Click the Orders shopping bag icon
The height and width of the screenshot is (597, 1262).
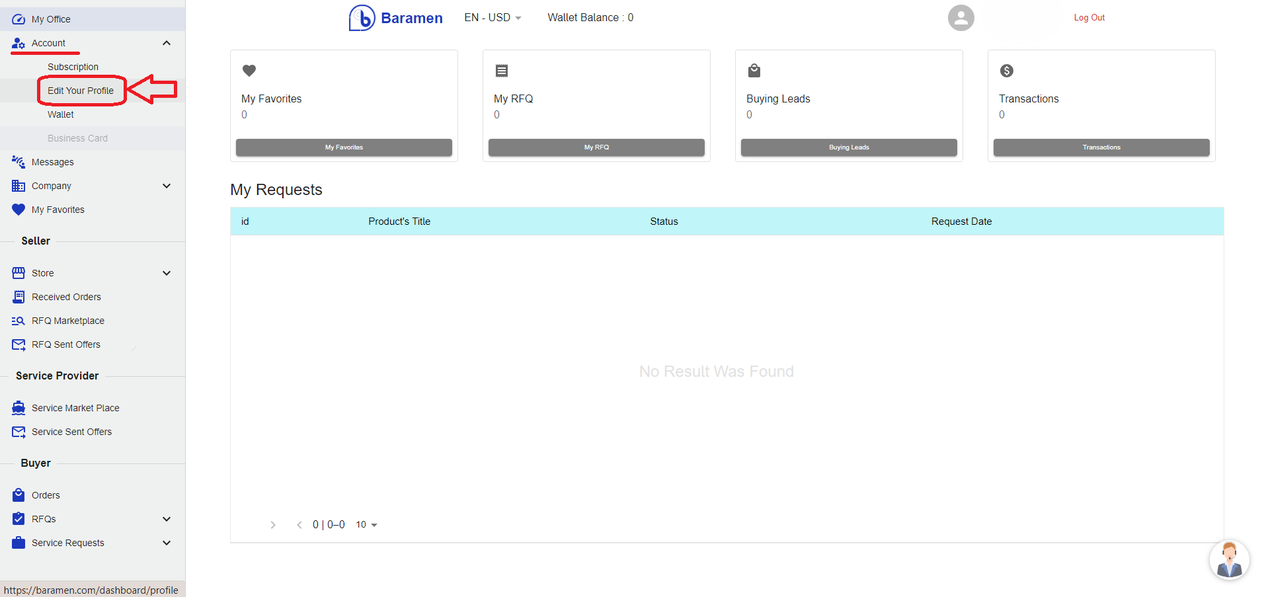click(19, 495)
